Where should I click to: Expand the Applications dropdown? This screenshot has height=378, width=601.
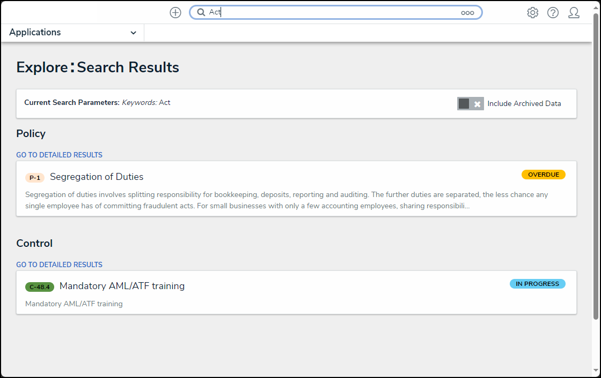(x=72, y=33)
